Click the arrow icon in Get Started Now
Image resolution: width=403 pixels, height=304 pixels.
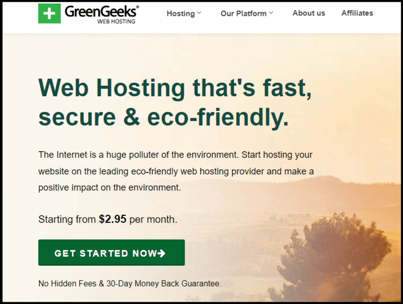161,253
